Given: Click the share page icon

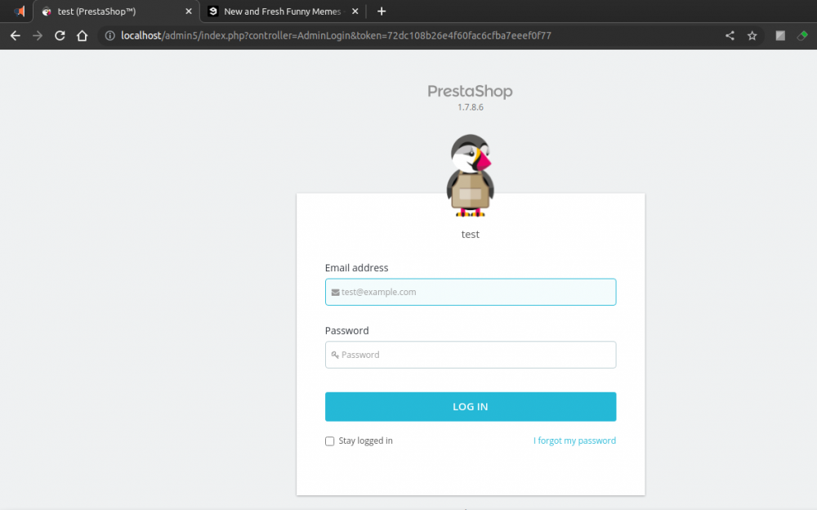Looking at the screenshot, I should [x=730, y=36].
